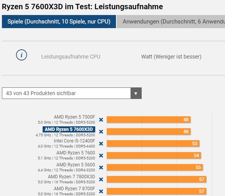Remove AMD Ryzen 5 7600 entry
The height and width of the screenshot is (196, 225).
tap(101, 156)
